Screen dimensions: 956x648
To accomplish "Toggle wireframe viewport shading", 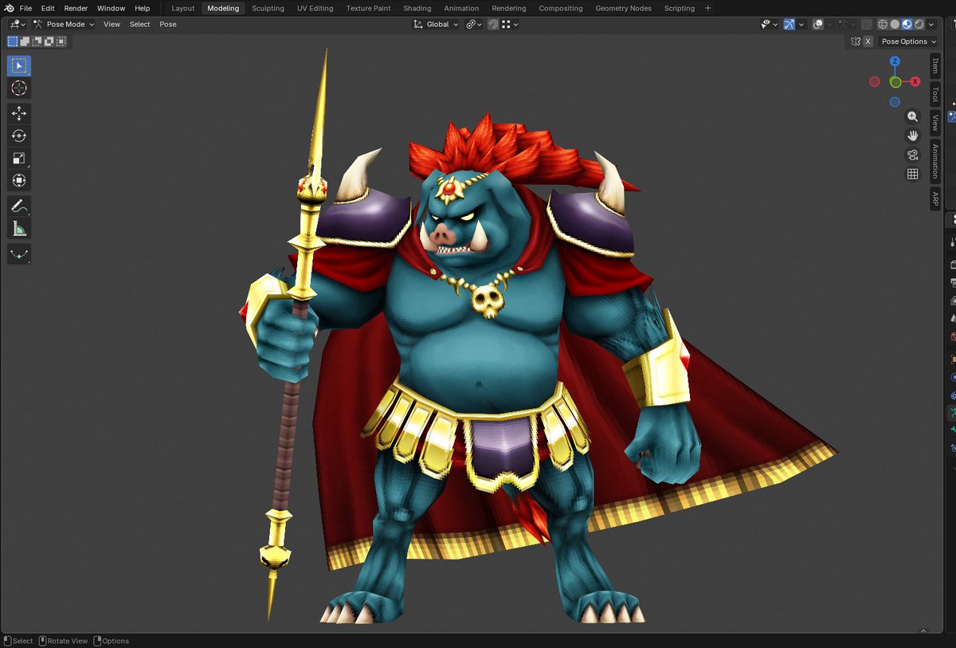I will point(883,24).
